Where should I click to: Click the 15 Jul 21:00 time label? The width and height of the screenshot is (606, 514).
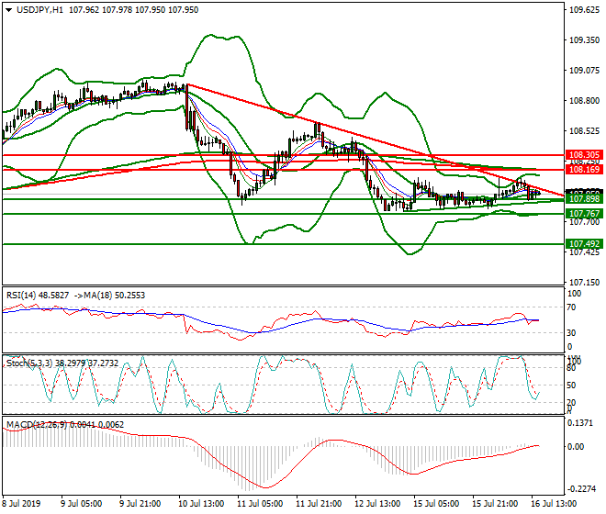[x=495, y=504]
